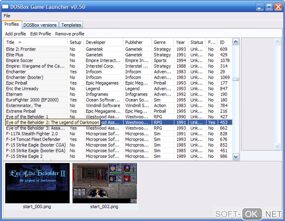This screenshot has height=221, width=285.
Task: Select Eric the Unready row
Action: [x=118, y=89]
